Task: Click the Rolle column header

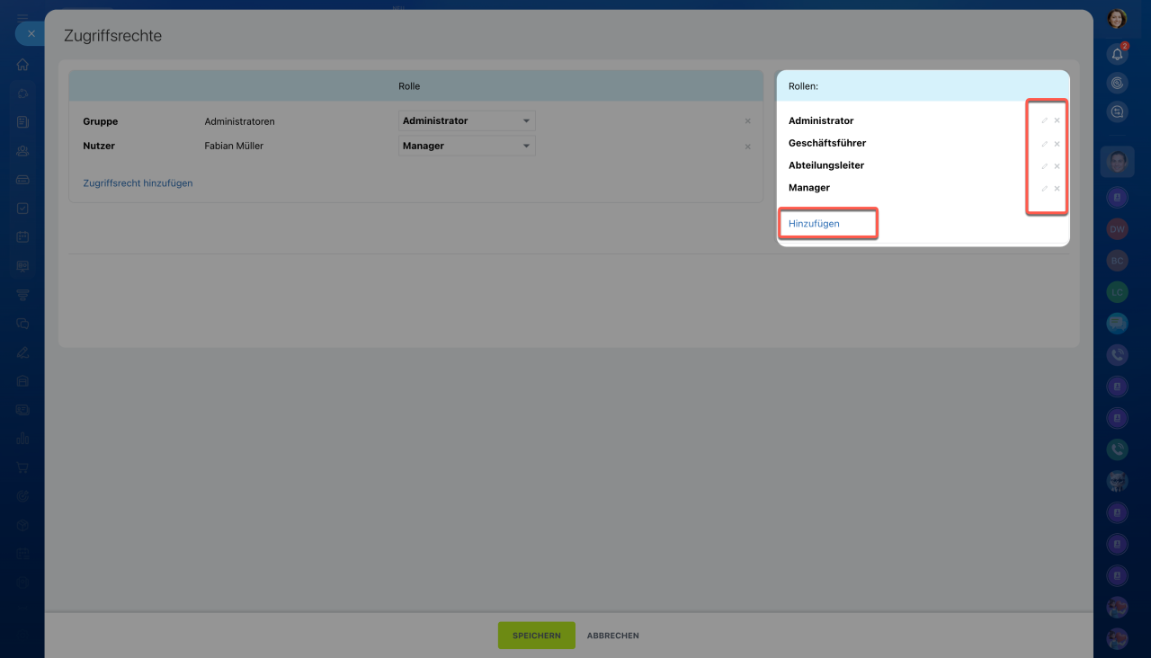Action: coord(409,86)
